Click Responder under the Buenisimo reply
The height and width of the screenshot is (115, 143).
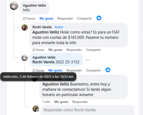(80, 102)
